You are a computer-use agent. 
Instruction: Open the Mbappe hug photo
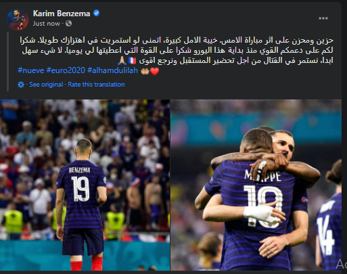tap(256, 185)
